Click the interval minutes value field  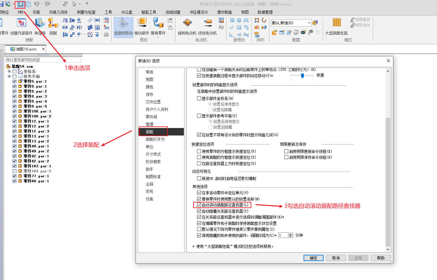click(x=283, y=235)
